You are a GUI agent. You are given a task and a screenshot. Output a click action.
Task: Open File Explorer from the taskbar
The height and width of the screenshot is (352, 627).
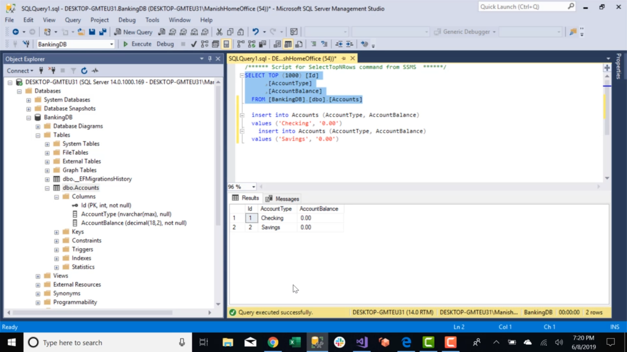228,342
